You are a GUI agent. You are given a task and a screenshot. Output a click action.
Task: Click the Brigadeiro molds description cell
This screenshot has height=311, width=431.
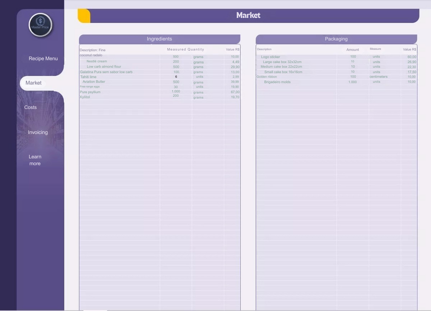click(x=277, y=82)
